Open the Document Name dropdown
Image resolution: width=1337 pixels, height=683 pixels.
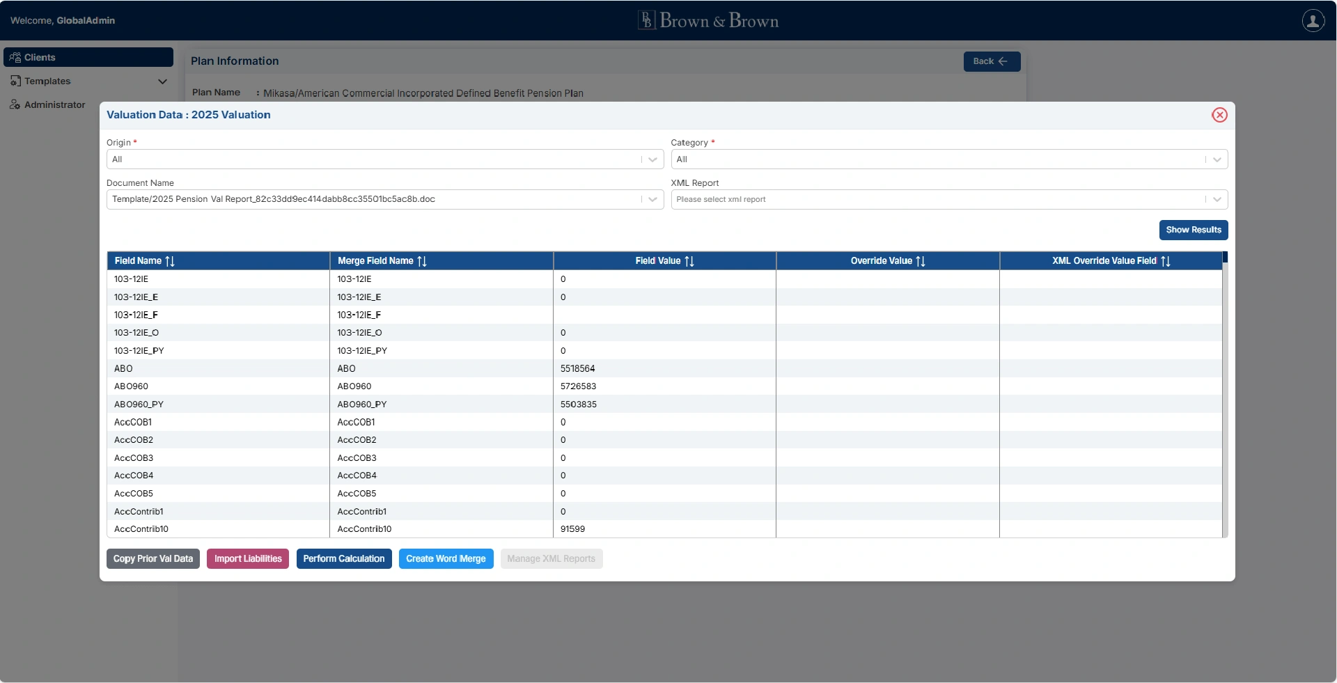(652, 199)
